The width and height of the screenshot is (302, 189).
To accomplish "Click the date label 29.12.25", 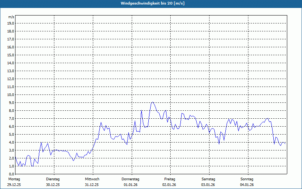I will coord(14,184).
